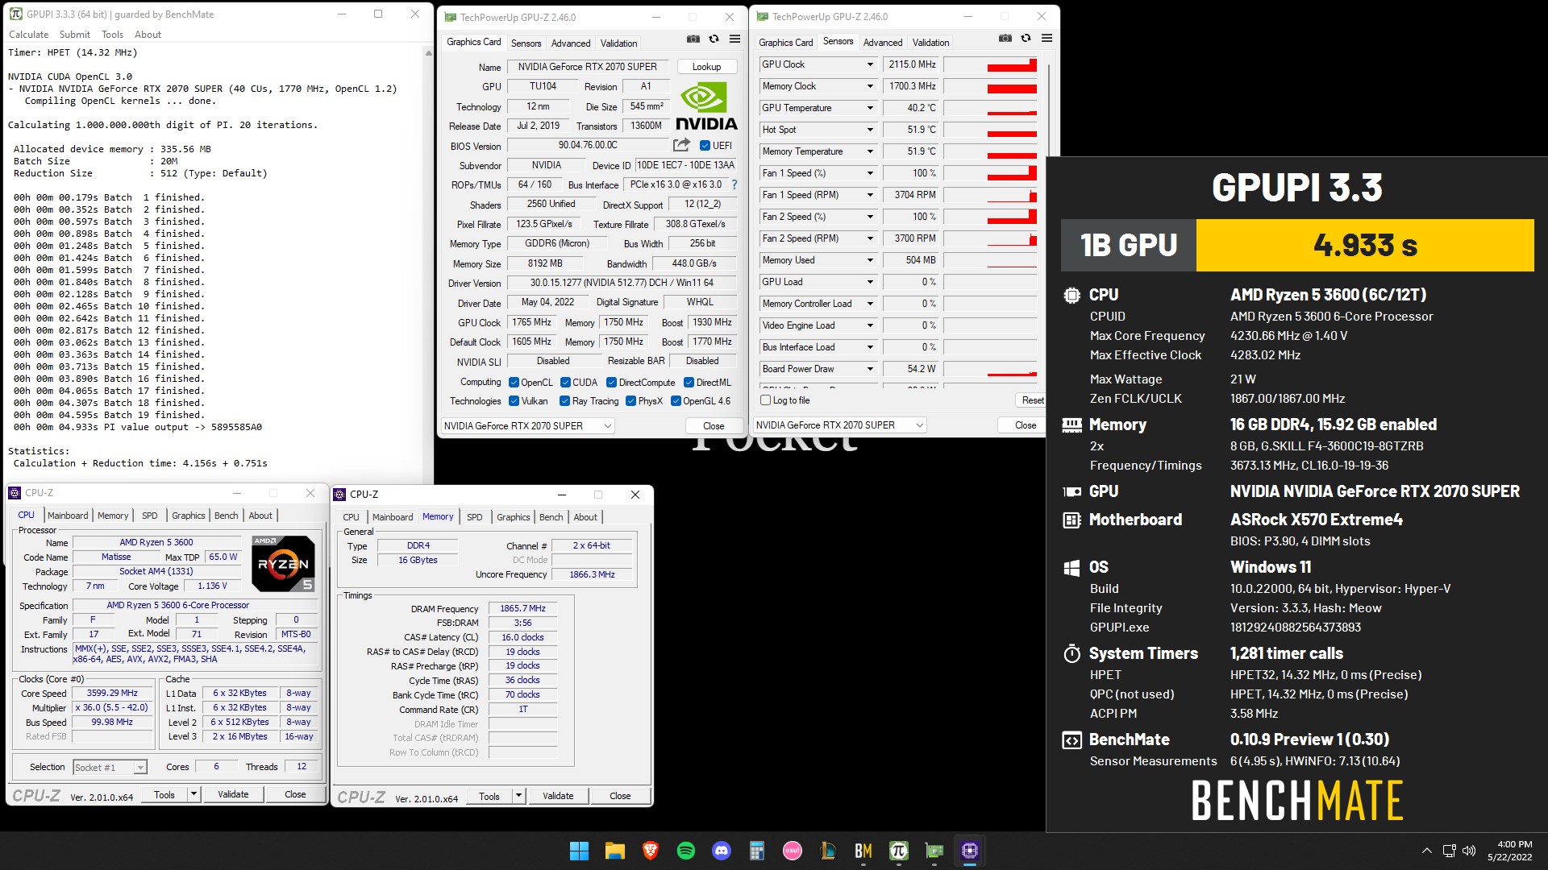Open osu! from taskbar

pyautogui.click(x=793, y=851)
